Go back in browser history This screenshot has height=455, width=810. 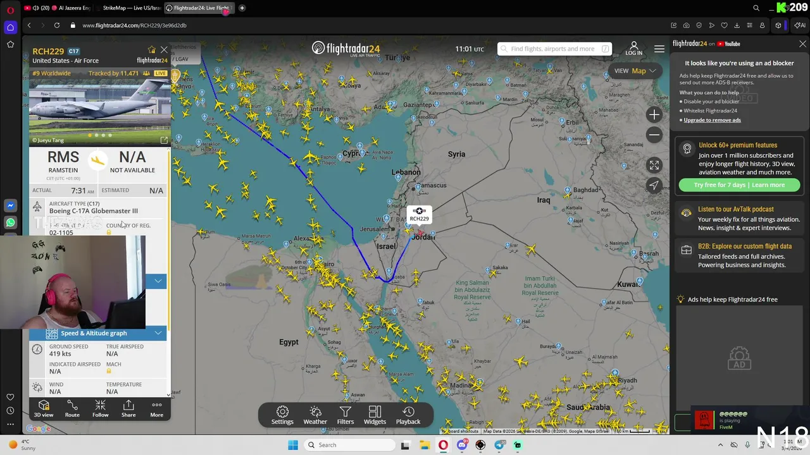tap(29, 25)
